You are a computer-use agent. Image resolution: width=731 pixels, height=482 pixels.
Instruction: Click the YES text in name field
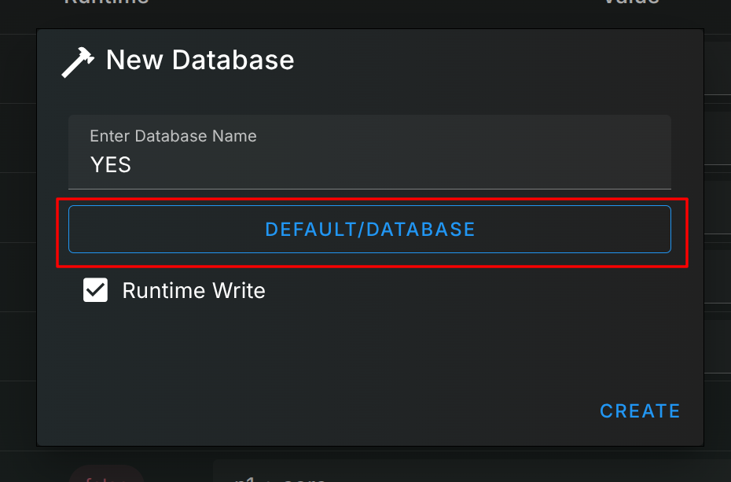click(111, 165)
